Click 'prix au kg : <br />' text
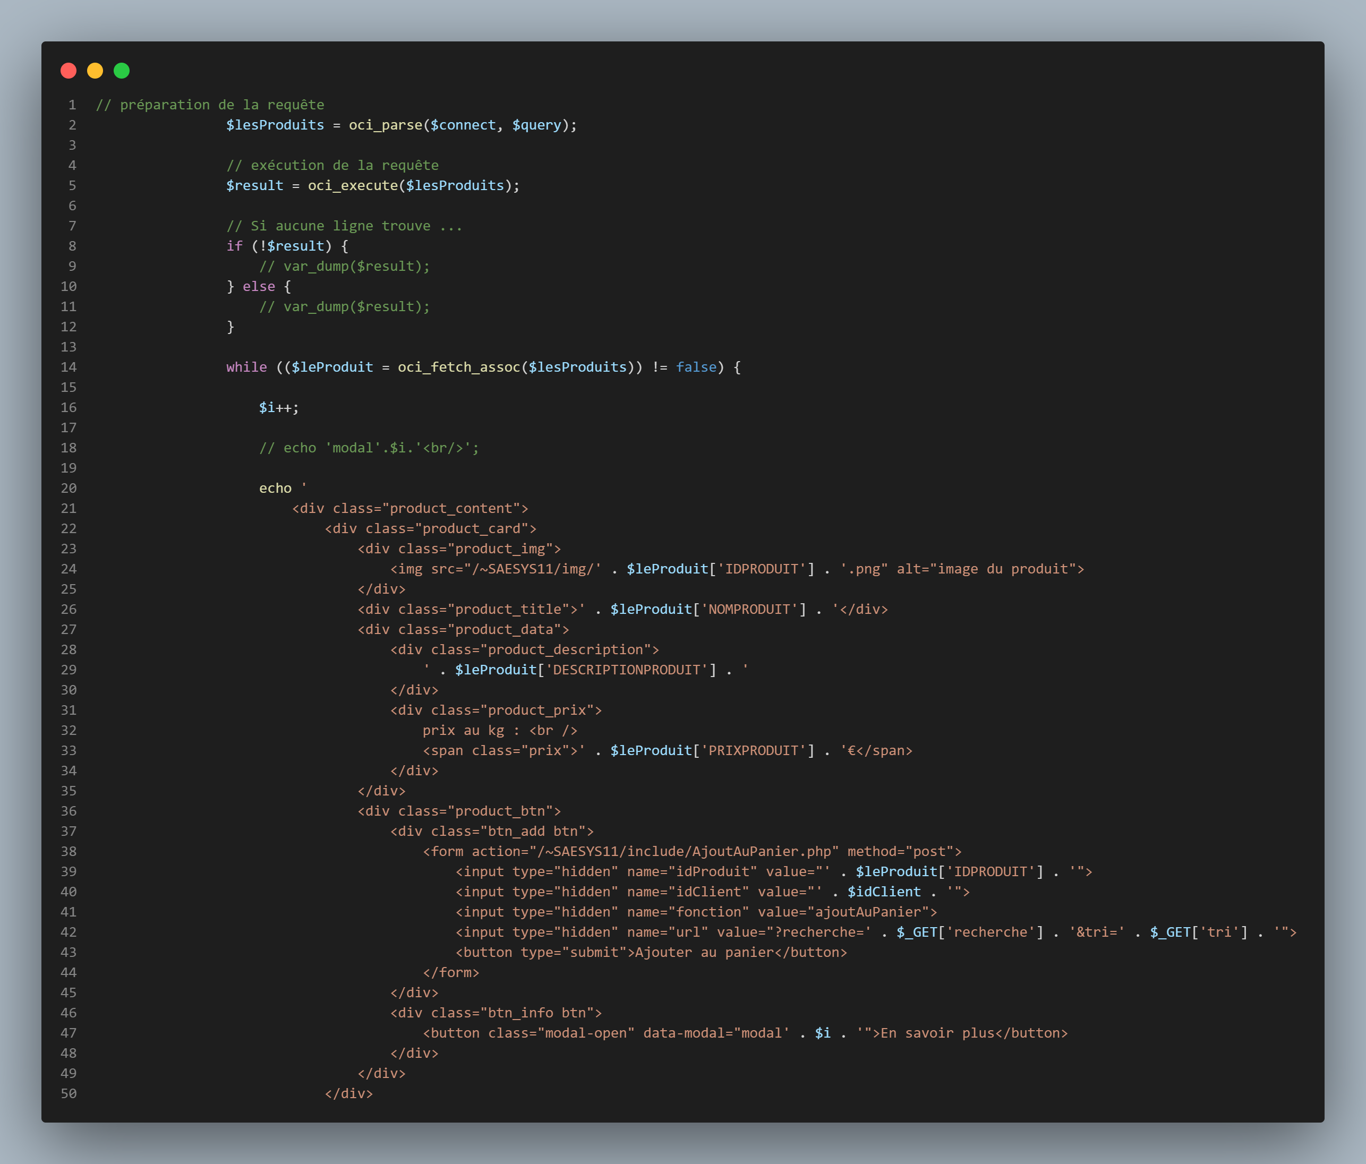The image size is (1366, 1164). tap(500, 731)
